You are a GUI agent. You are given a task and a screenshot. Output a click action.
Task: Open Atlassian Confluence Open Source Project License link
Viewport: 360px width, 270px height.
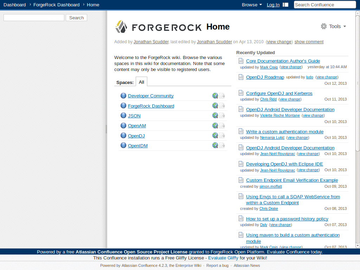click(x=131, y=252)
